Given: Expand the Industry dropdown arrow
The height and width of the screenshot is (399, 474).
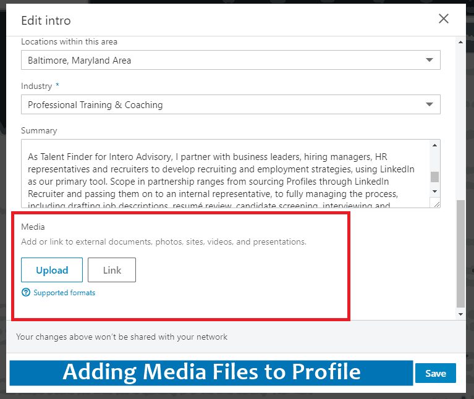Looking at the screenshot, I should pyautogui.click(x=430, y=105).
